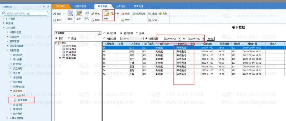Select the (2)采购部 department in tree
Viewport: 286px width, 121px height.
(x=71, y=49)
